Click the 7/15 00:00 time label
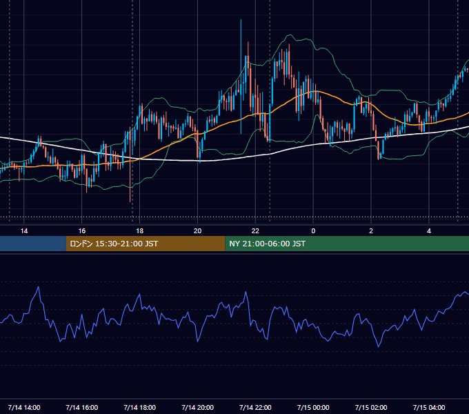 click(313, 407)
